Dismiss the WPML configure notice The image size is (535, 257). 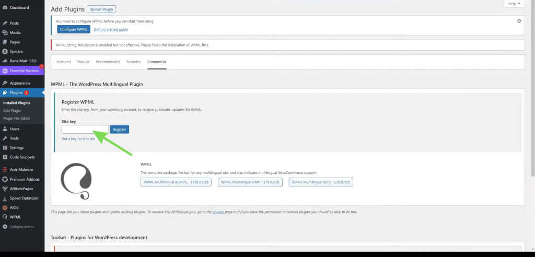[x=519, y=21]
